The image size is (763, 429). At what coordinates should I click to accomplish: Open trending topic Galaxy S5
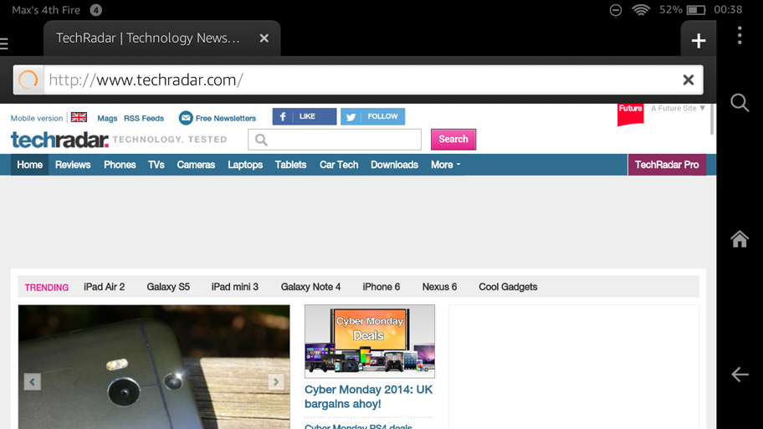168,287
